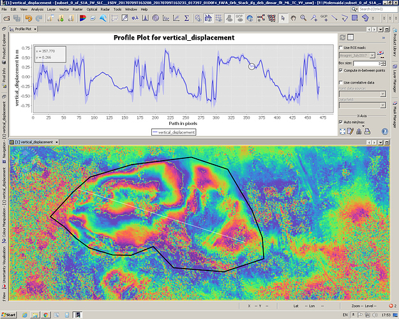
Task: Open the Data field dropdown
Action: [383, 105]
